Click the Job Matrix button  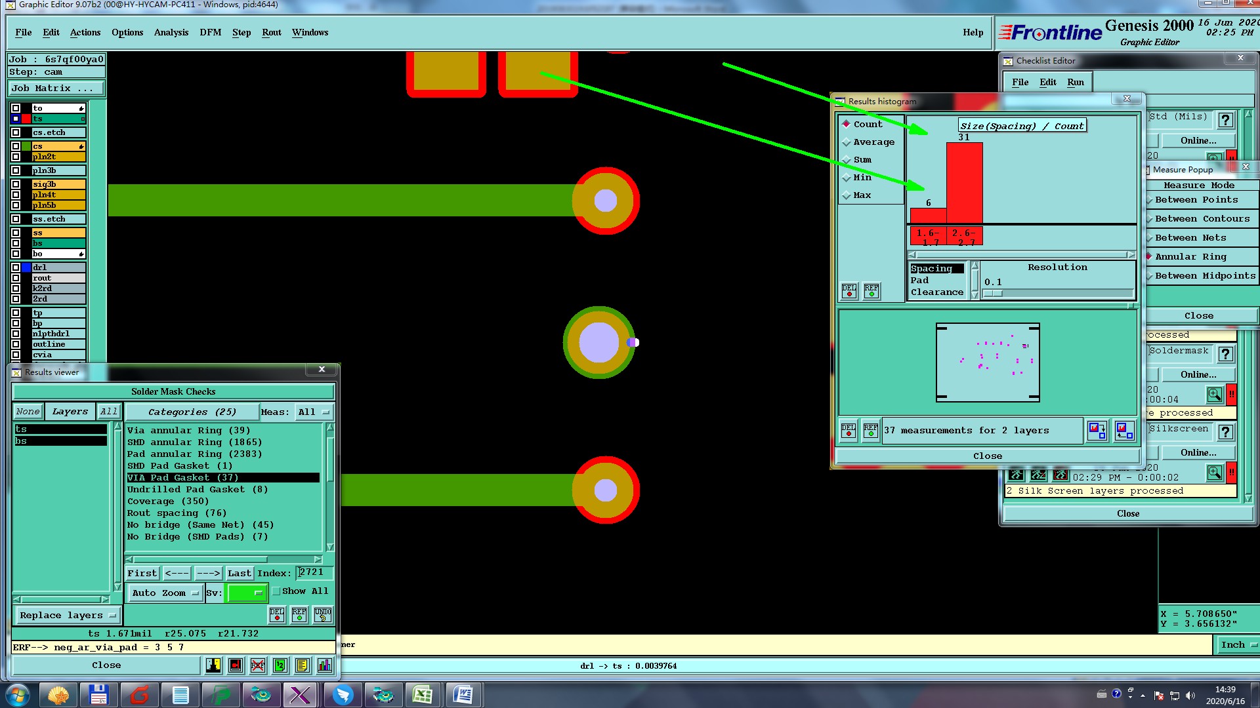coord(55,88)
